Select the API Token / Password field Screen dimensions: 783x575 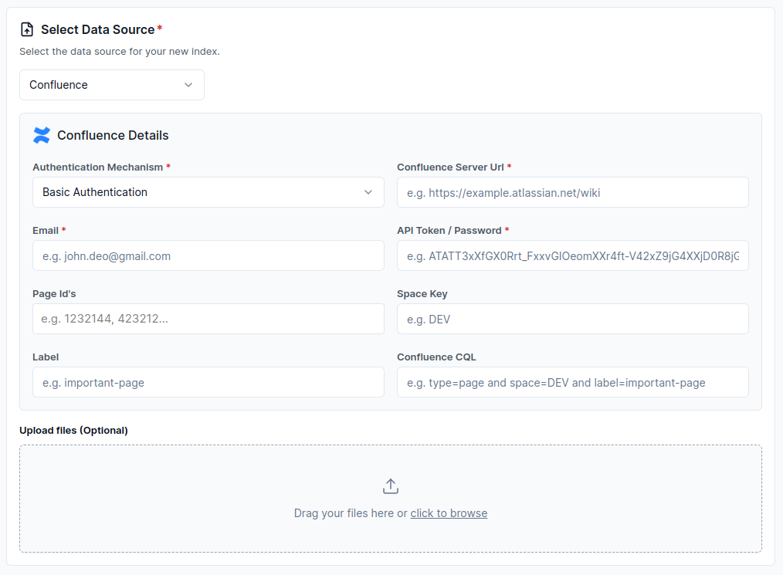(x=572, y=255)
